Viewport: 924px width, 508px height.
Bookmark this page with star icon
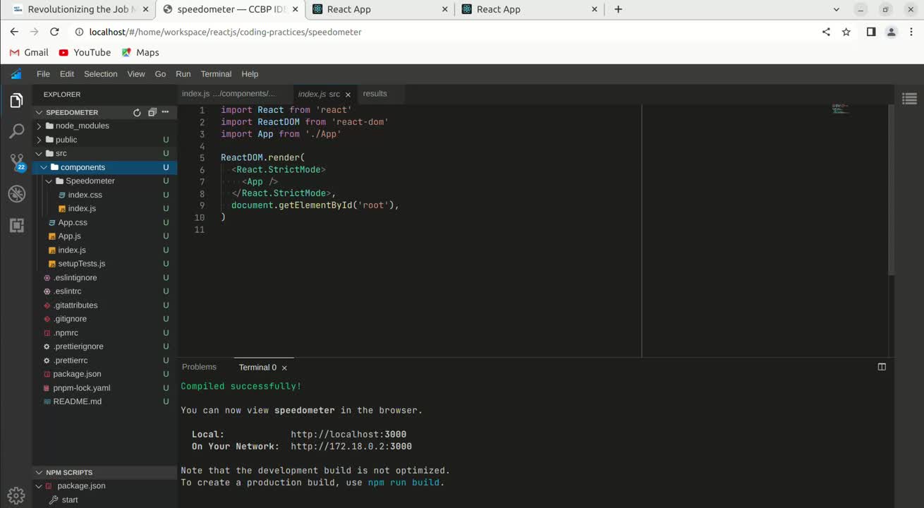coord(846,32)
